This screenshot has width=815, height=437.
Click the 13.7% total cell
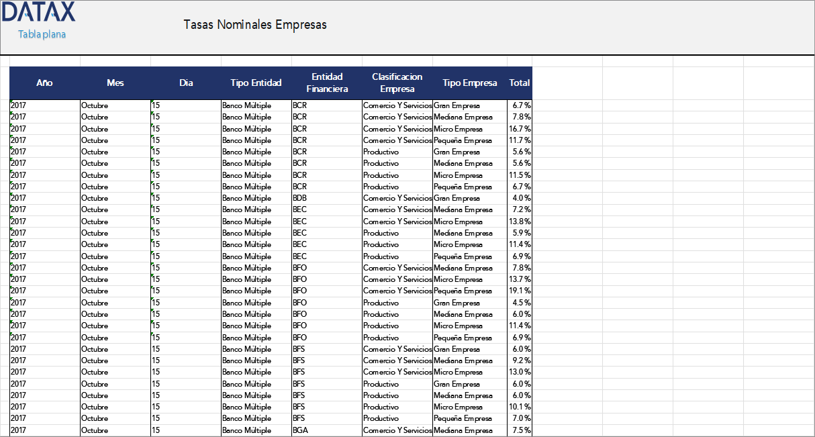[520, 279]
